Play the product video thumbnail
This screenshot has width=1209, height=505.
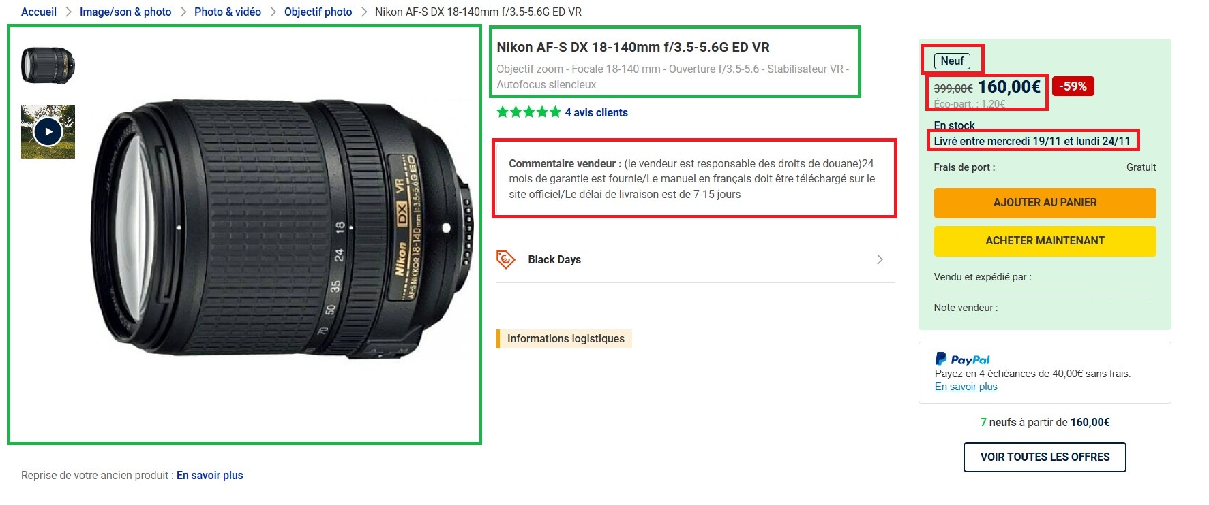tap(48, 131)
